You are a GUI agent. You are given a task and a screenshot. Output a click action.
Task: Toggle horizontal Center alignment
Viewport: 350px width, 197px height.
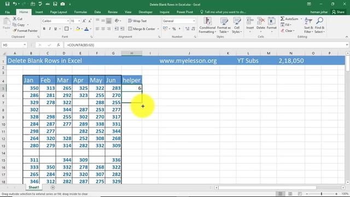tap(103, 29)
